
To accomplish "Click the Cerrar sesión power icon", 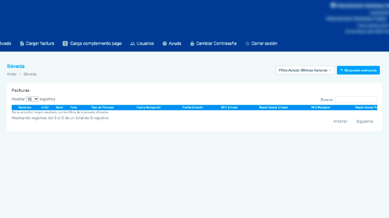I will (x=247, y=44).
